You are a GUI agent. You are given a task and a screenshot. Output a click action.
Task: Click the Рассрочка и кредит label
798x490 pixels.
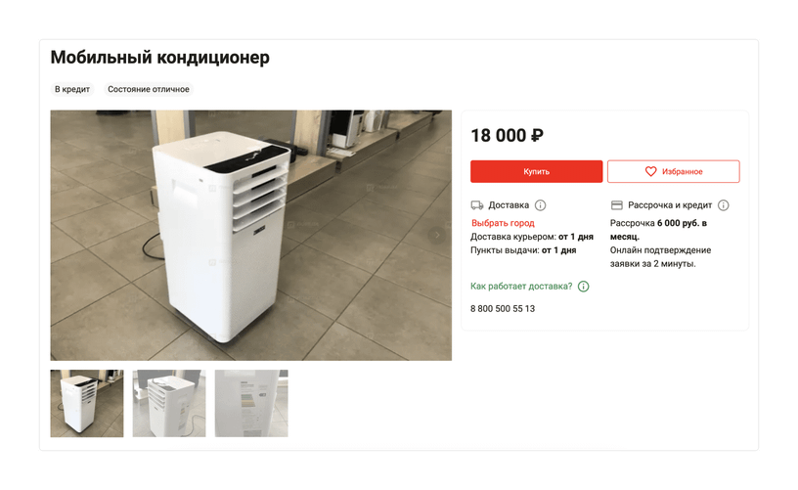point(670,205)
